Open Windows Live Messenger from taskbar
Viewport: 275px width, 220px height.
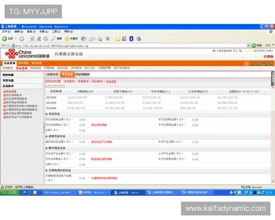(59, 193)
